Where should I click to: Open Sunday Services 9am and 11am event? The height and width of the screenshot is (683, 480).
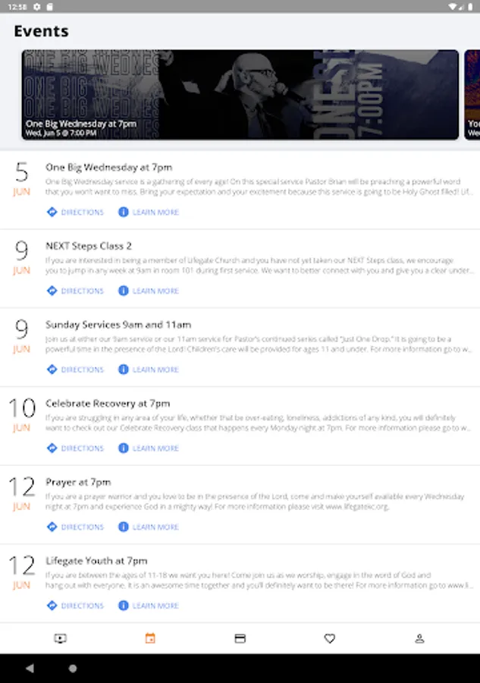click(x=118, y=325)
